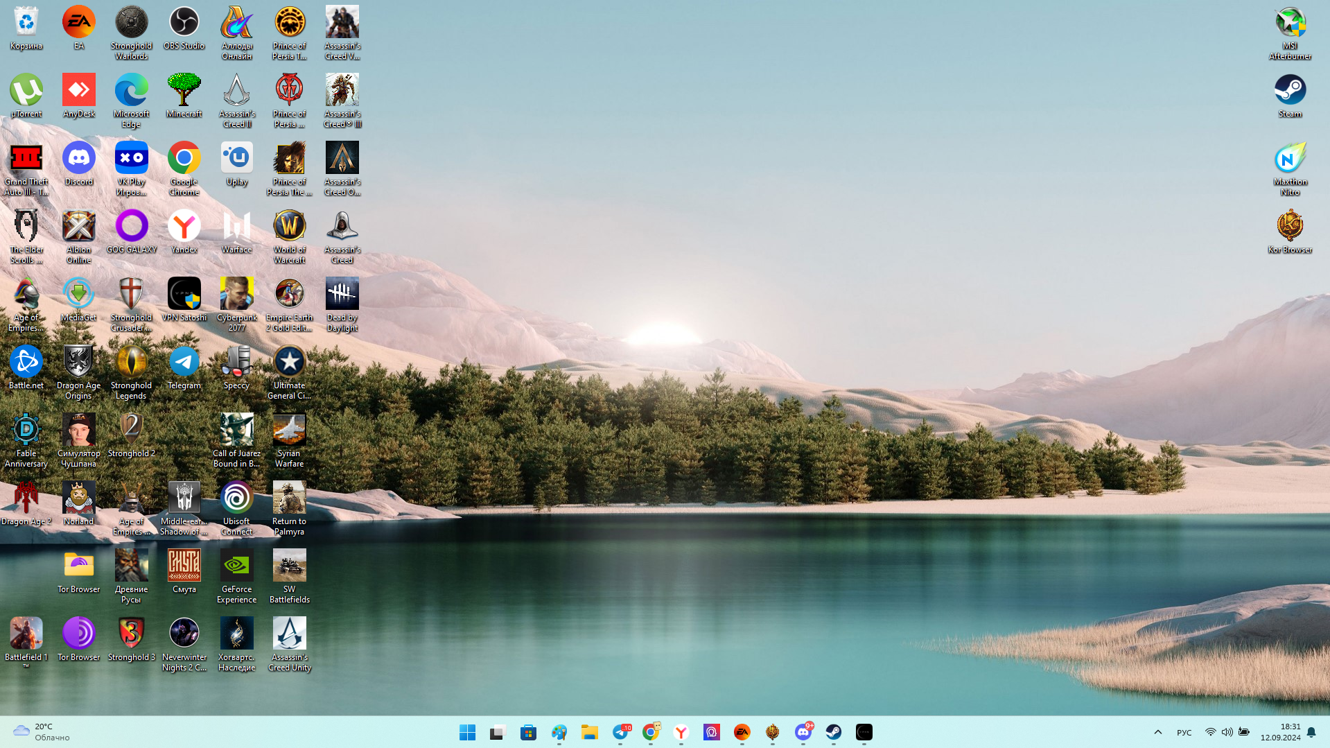
Task: Open the Telegram desktop shortcut
Action: (184, 369)
